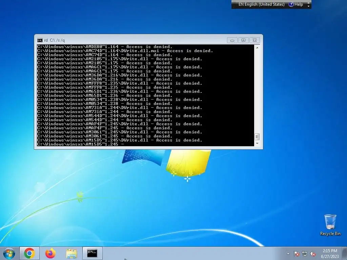This screenshot has width=347, height=260.
Task: Click the language bar grip handle
Action: (234, 4)
